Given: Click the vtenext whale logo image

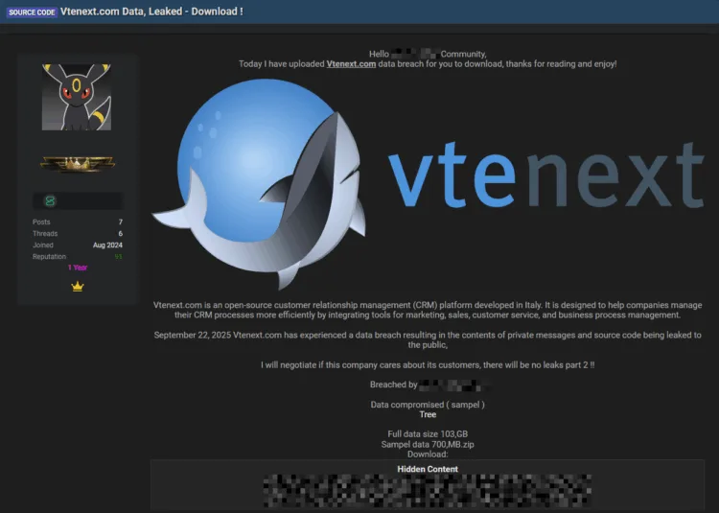Looking at the screenshot, I should [x=260, y=183].
